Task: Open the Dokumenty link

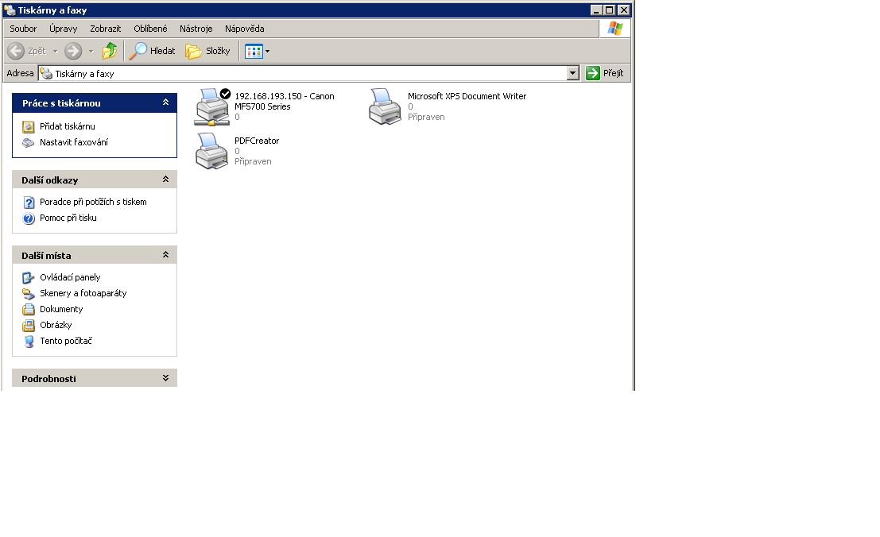Action: click(61, 310)
